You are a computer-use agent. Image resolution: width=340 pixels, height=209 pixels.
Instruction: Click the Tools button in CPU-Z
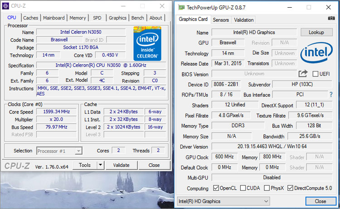tap(85, 165)
